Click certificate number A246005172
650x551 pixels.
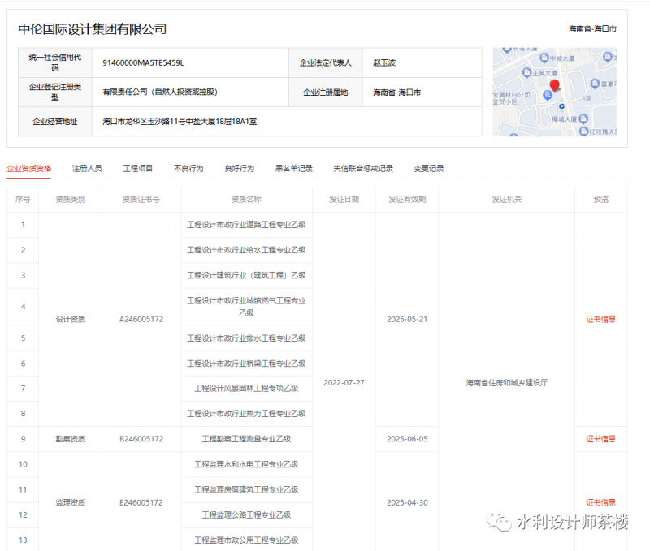click(x=141, y=319)
